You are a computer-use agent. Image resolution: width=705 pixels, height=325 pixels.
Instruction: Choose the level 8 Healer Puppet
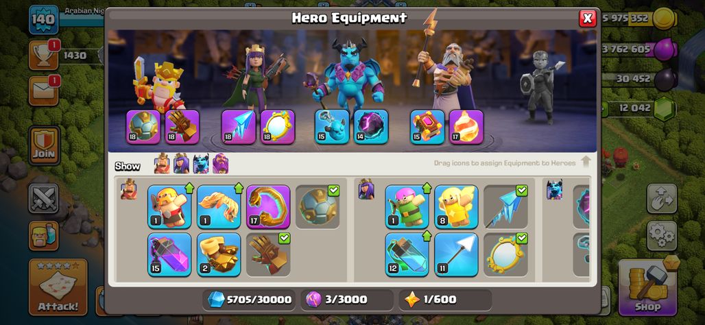click(456, 207)
